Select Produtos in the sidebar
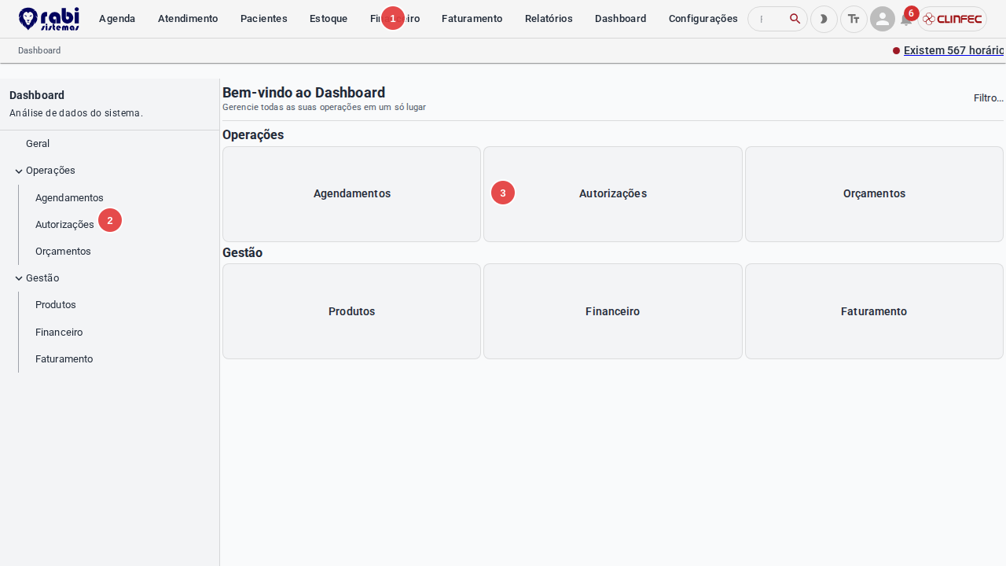 [56, 305]
